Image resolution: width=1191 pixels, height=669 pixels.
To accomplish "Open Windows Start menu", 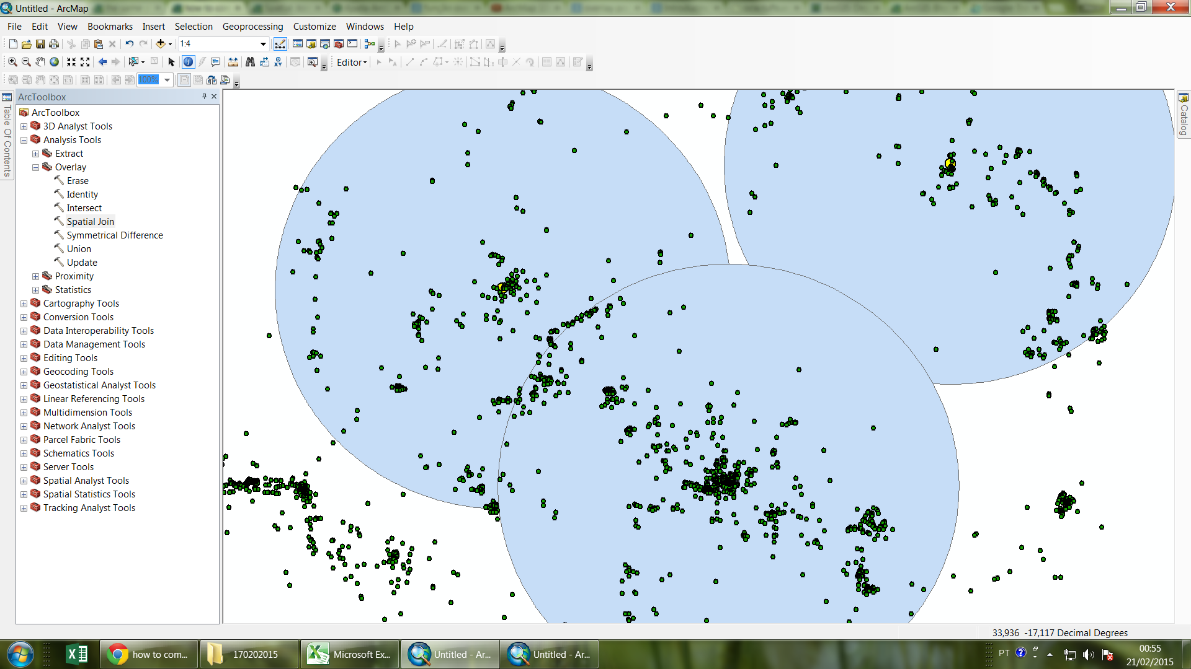I will (20, 654).
